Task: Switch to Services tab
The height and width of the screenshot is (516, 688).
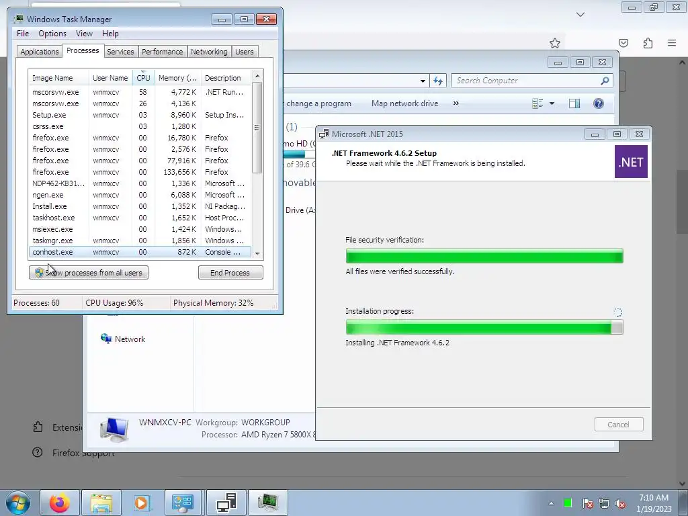Action: [x=120, y=52]
